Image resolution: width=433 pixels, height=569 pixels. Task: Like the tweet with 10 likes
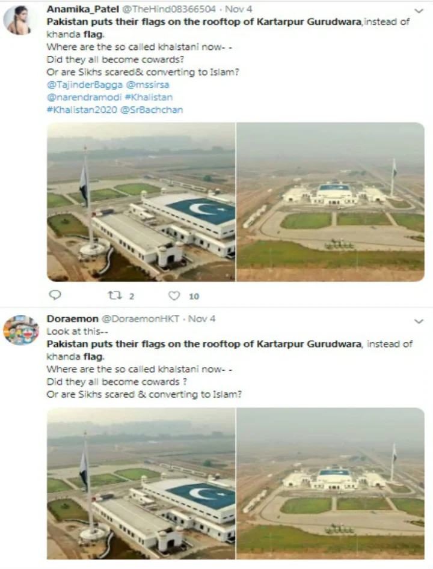[x=174, y=296]
